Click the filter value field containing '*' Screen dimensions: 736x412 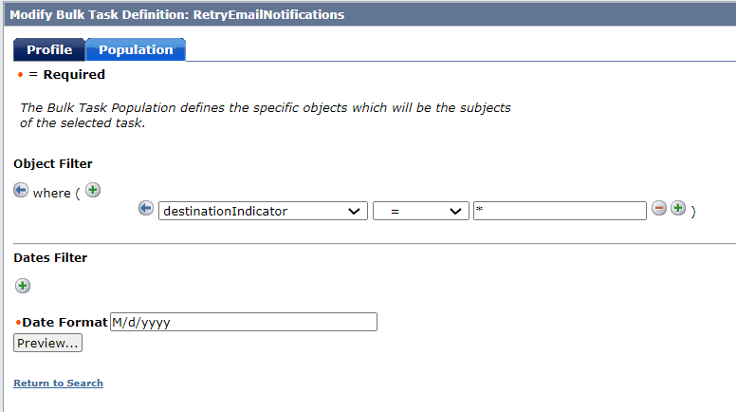560,211
